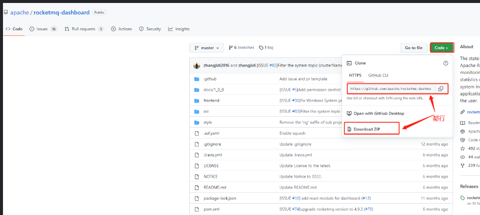Image resolution: width=480 pixels, height=215 pixels.
Task: Click the style folder icon
Action: point(197,122)
